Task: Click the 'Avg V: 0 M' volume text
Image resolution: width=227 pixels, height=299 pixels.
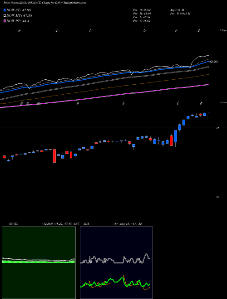Action: pos(177,10)
